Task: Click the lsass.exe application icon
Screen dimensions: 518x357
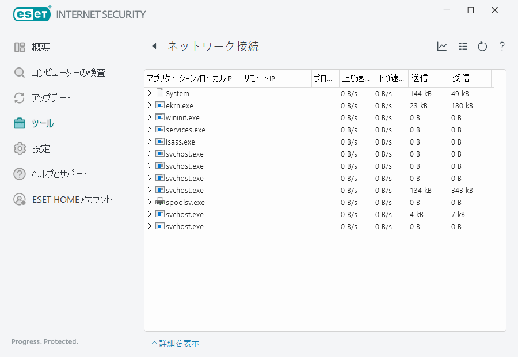Action: (x=160, y=142)
